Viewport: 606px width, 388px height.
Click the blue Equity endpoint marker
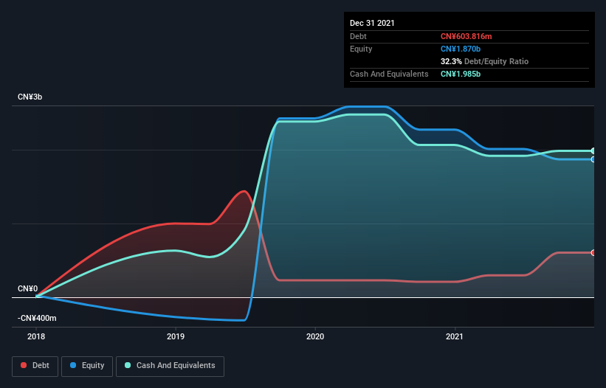(x=593, y=159)
